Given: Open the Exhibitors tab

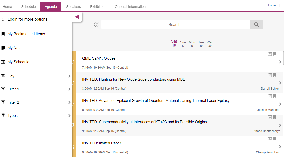Looking at the screenshot, I should 98,7.
